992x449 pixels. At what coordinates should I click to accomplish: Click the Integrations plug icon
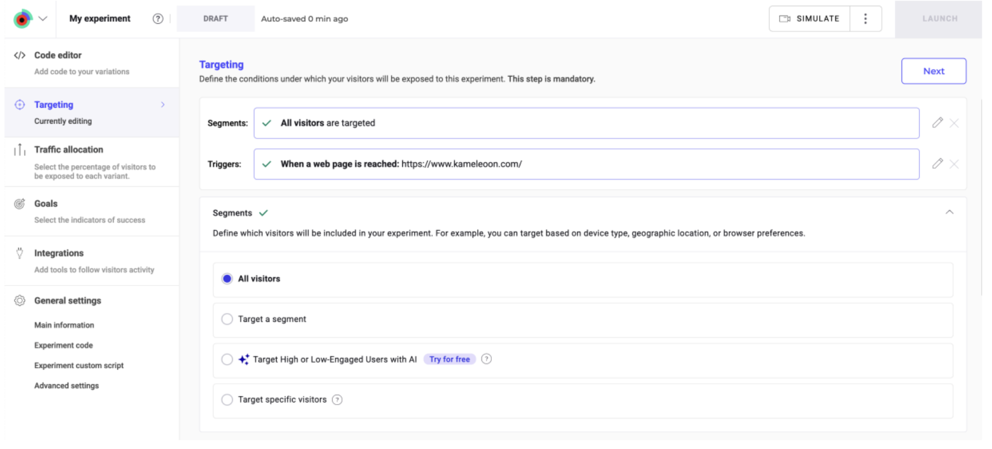pyautogui.click(x=20, y=253)
